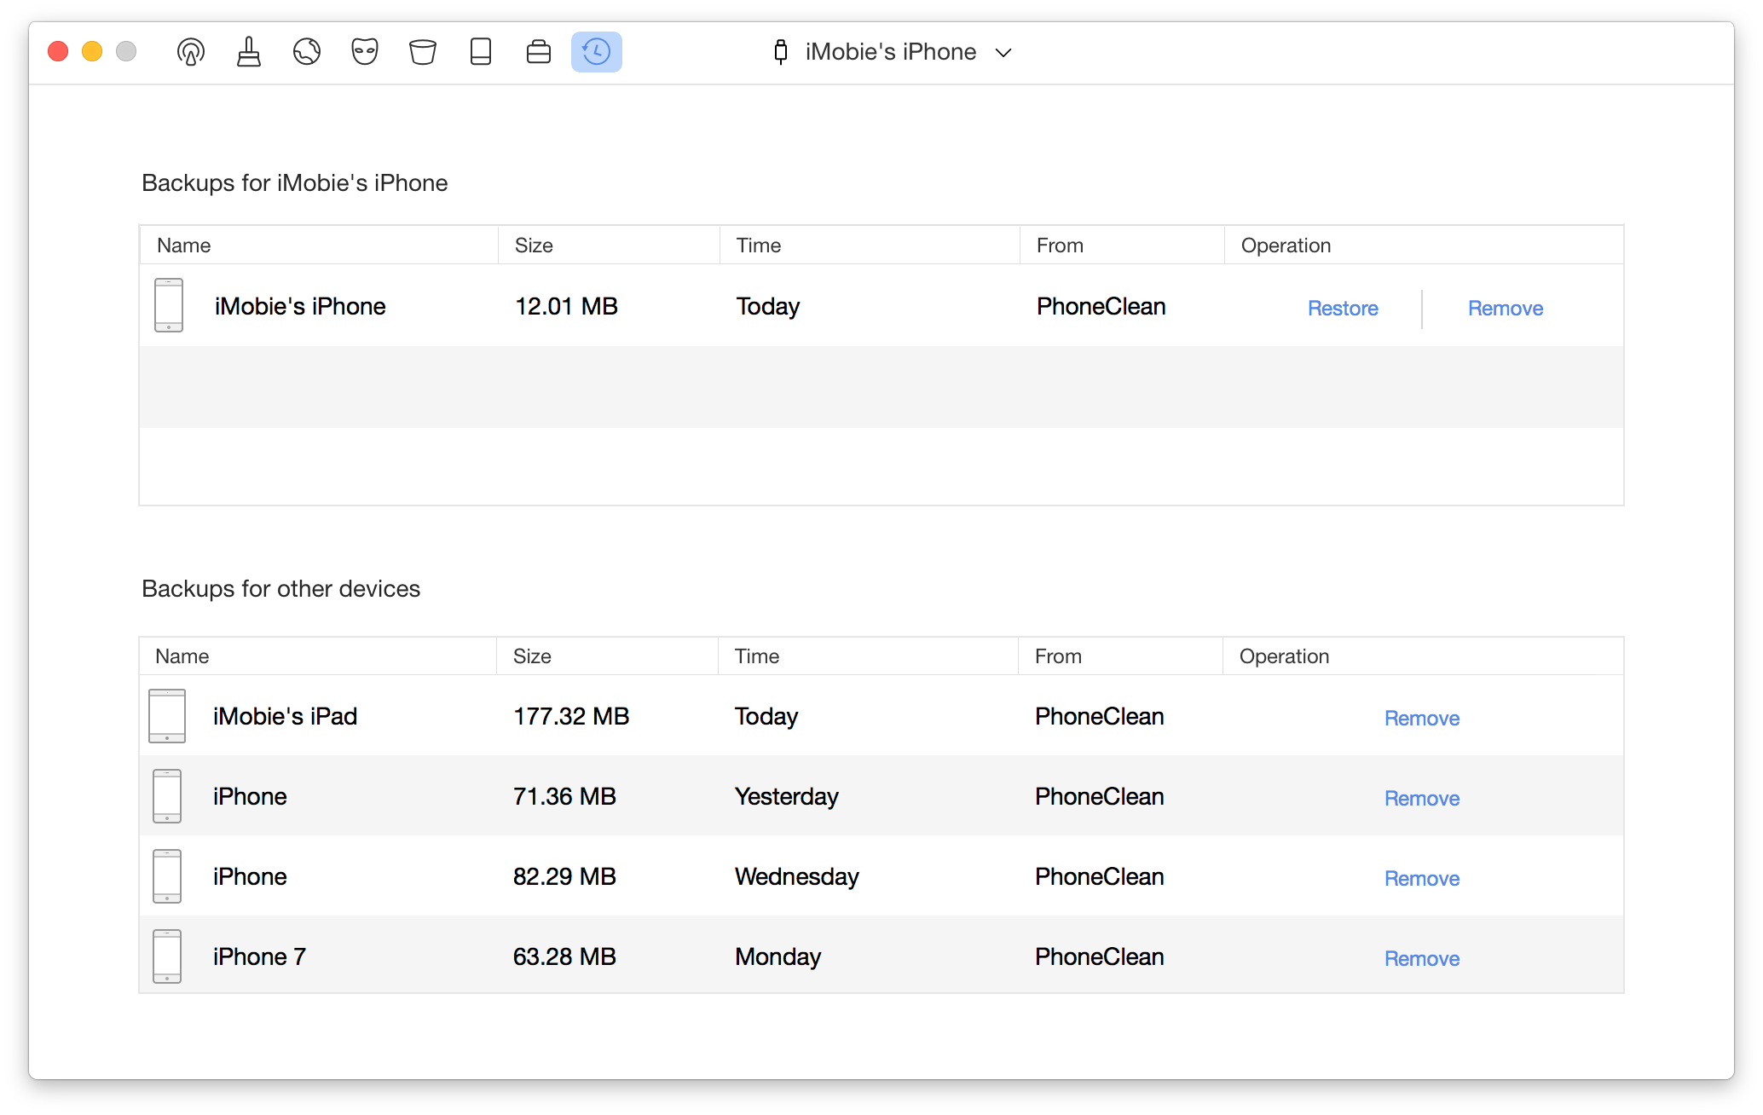
Task: Click the Yesterday time cell
Action: coord(787,797)
